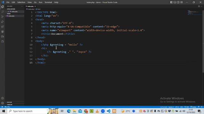Open File Explorer from taskbar
The image size is (204, 114).
[74, 111]
